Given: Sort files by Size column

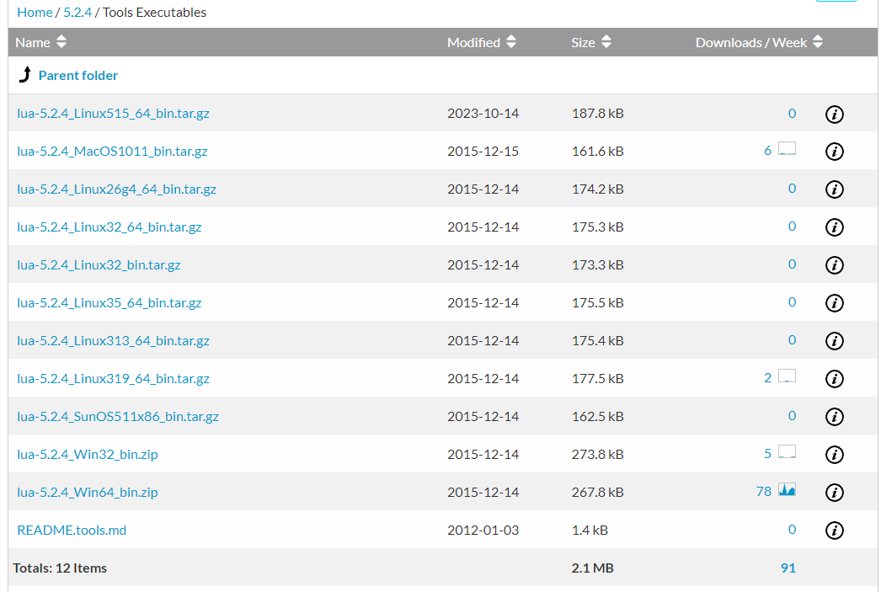Looking at the screenshot, I should point(591,43).
